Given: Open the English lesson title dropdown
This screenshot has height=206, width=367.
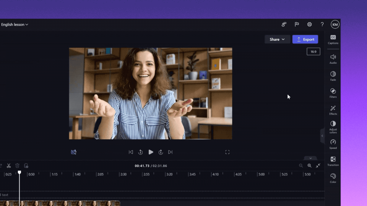Looking at the screenshot, I should tap(15, 24).
